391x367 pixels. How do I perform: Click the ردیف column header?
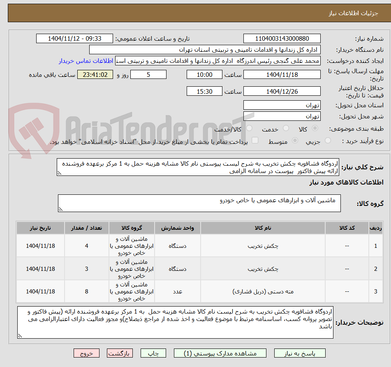click(x=375, y=228)
